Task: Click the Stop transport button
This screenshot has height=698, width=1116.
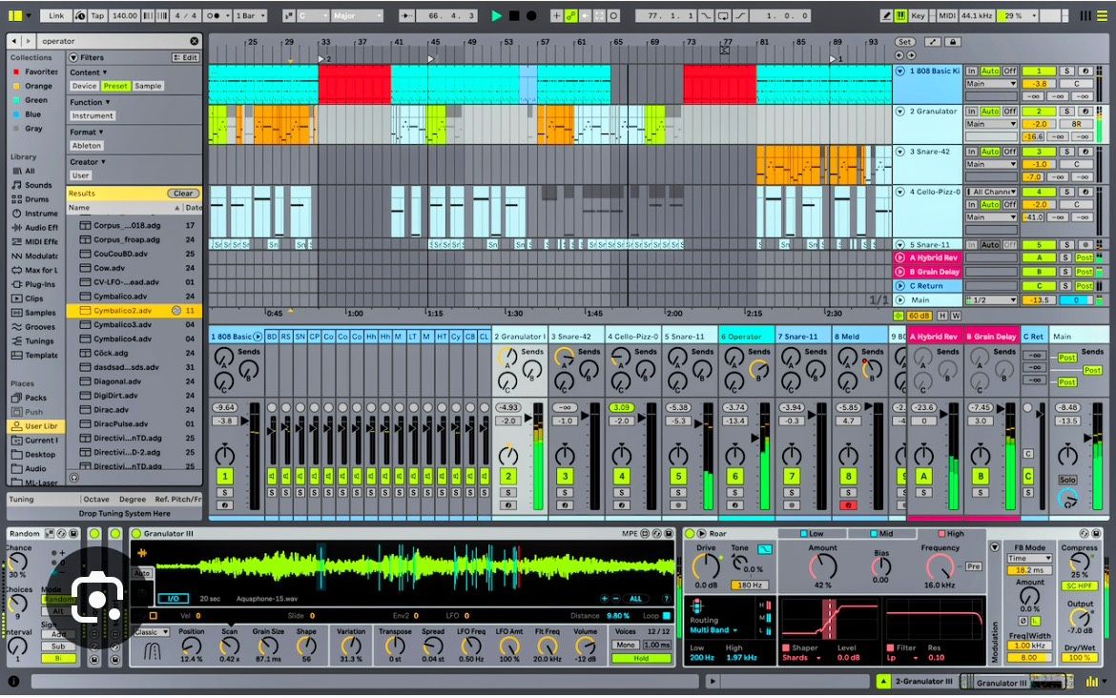Action: (514, 15)
